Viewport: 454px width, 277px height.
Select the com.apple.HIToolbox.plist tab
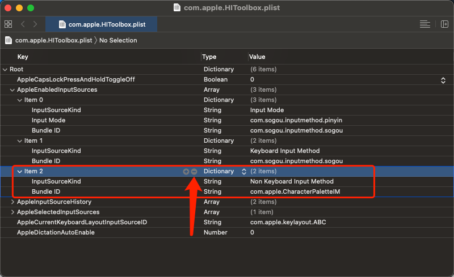coord(102,24)
